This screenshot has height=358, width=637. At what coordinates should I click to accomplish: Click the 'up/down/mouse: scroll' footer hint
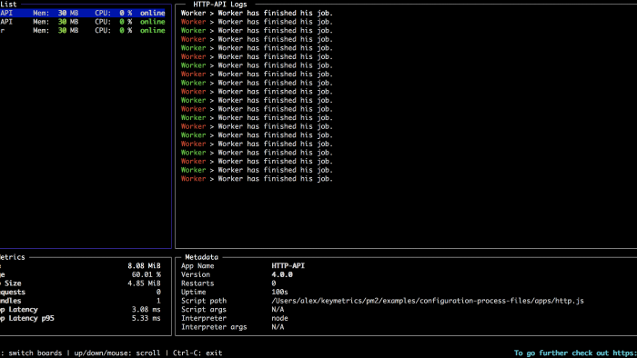point(117,353)
